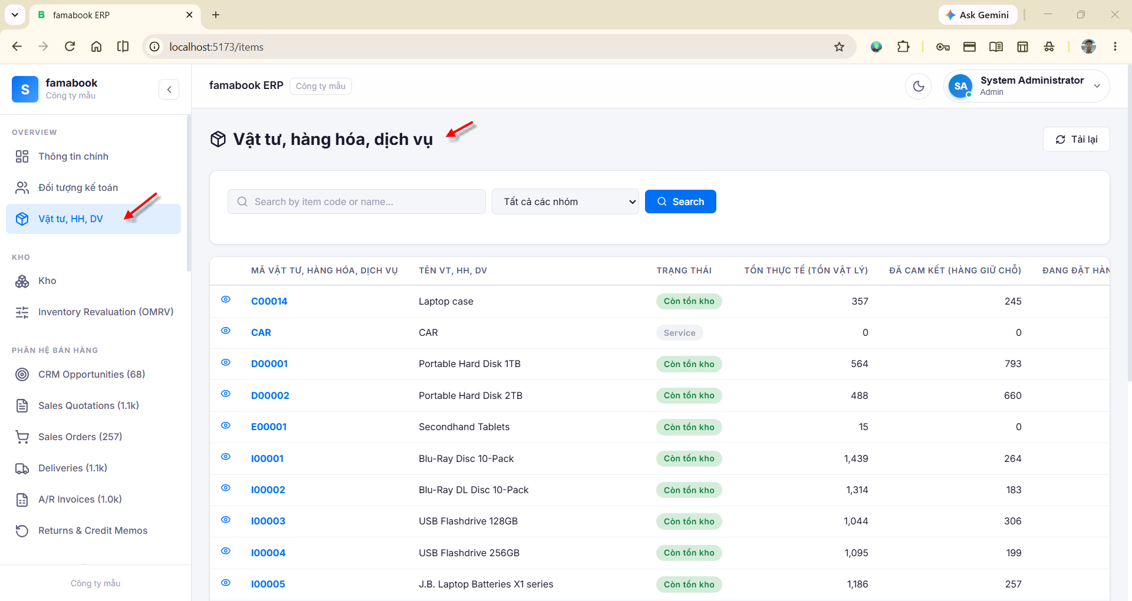Open item code link I00005
This screenshot has height=601, width=1132.
(268, 584)
